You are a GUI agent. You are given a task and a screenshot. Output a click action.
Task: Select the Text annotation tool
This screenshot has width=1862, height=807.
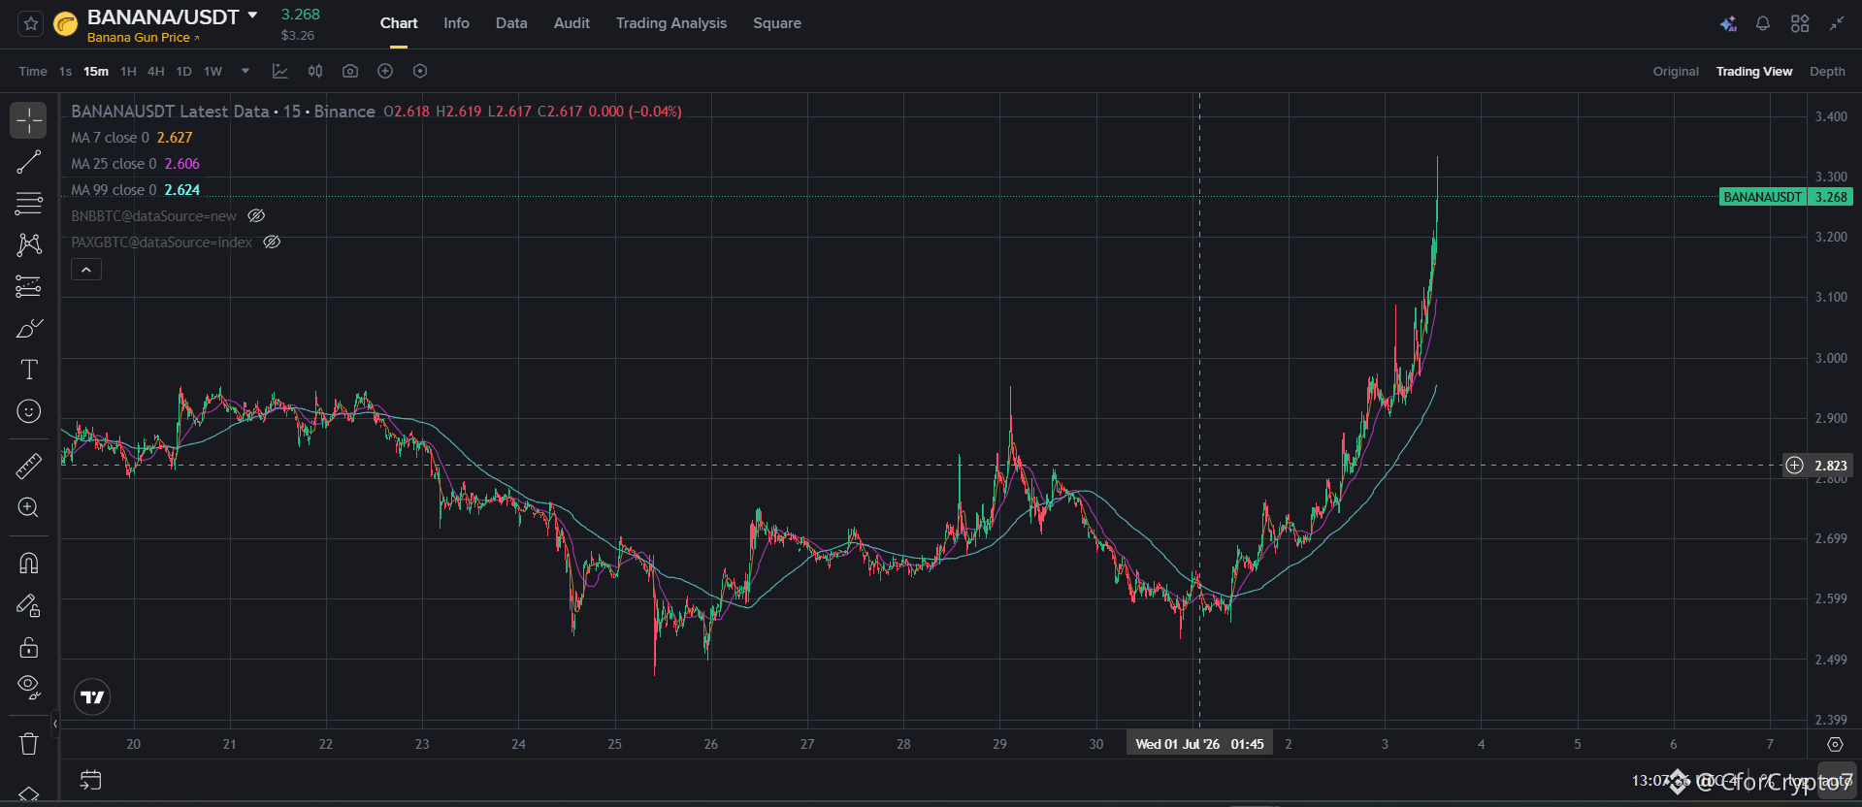click(x=29, y=370)
